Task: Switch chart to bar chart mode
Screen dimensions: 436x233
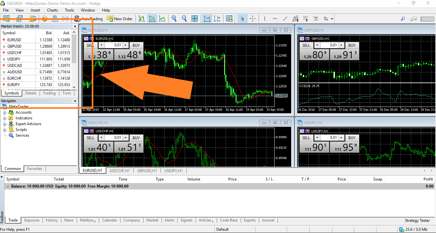Action: tap(142, 19)
